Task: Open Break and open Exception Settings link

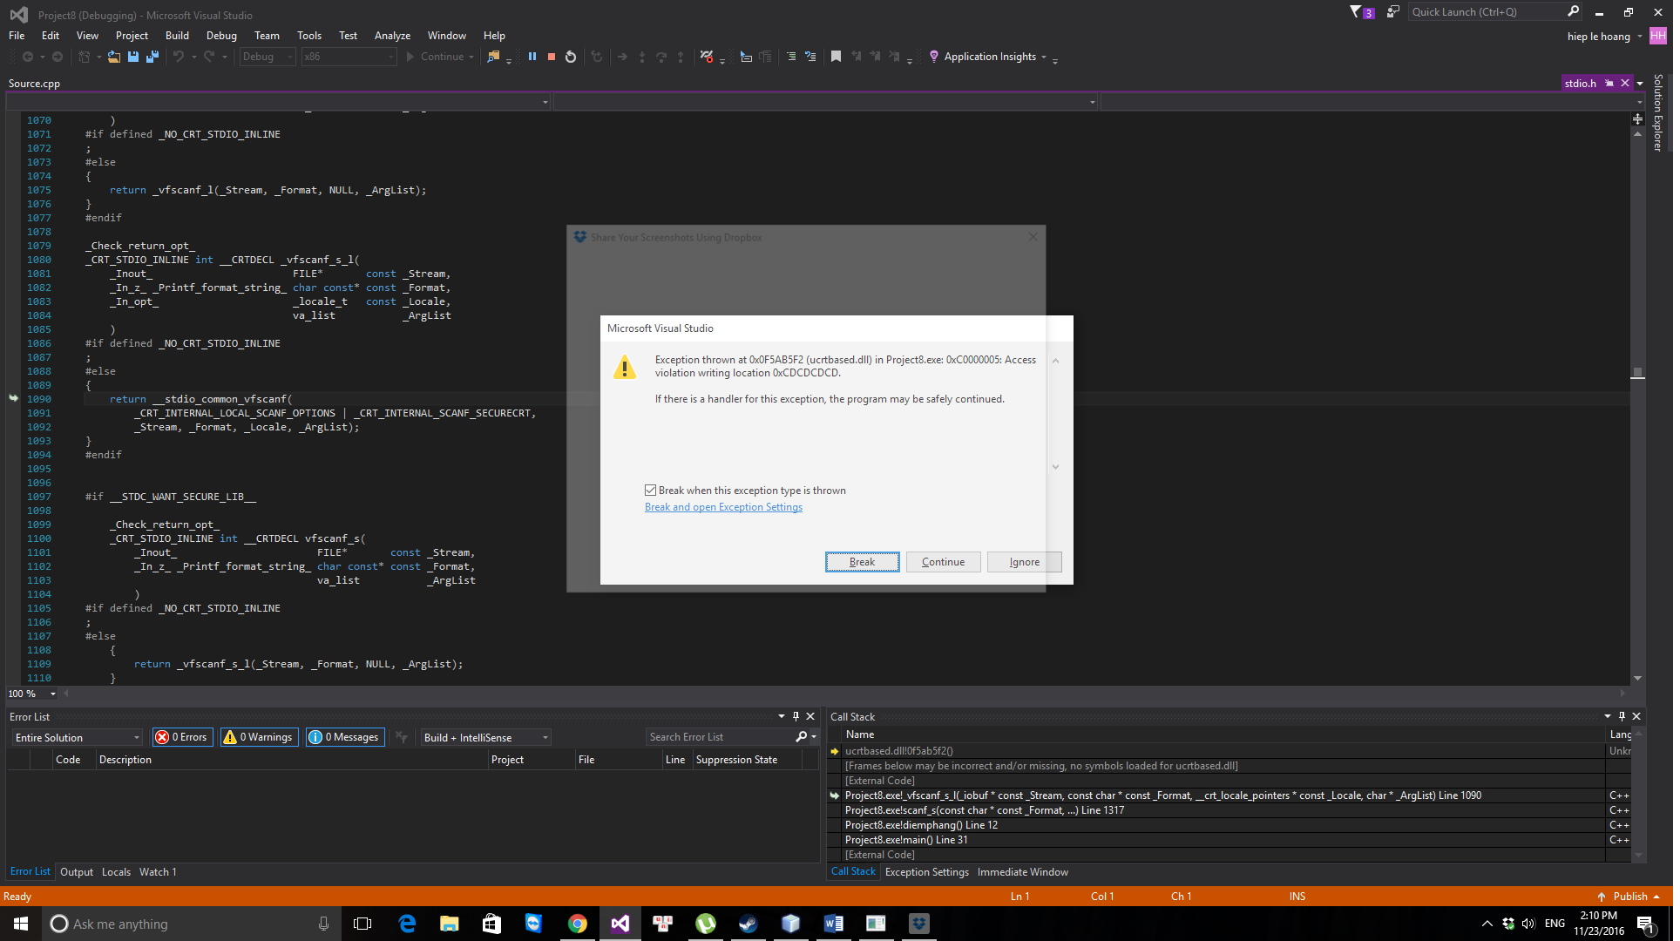Action: tap(723, 507)
